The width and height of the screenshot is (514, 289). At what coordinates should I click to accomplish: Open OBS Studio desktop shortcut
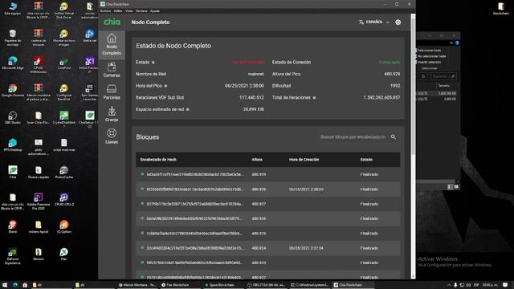point(13,117)
